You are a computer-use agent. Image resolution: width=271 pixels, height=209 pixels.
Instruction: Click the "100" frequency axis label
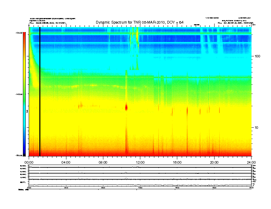[x=257, y=56]
